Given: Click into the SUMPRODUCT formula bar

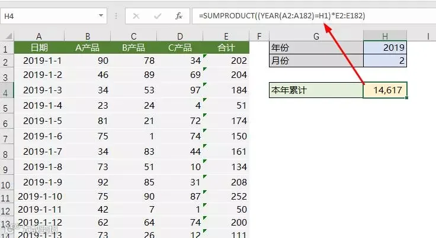Looking at the screenshot, I should (313, 16).
